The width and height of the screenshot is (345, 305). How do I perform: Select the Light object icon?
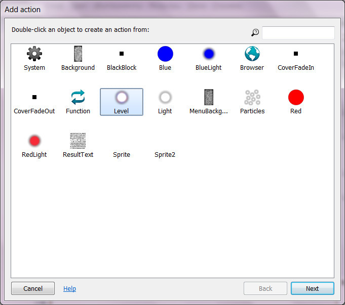[165, 97]
